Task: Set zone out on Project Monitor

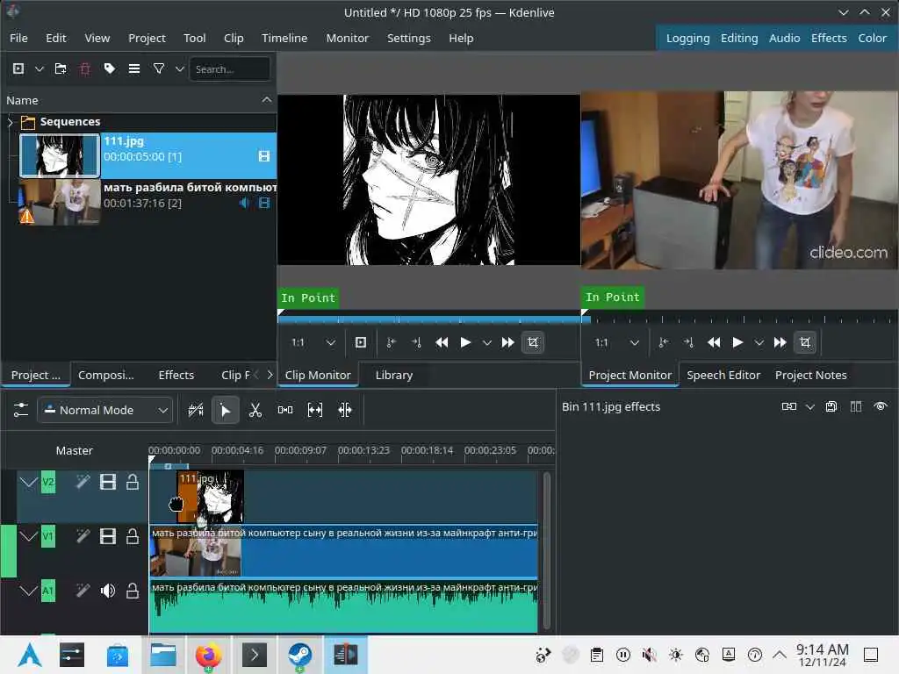Action: click(688, 342)
